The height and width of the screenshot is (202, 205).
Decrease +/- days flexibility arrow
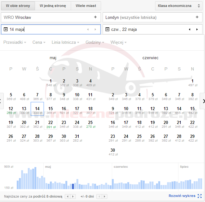(x=99, y=196)
